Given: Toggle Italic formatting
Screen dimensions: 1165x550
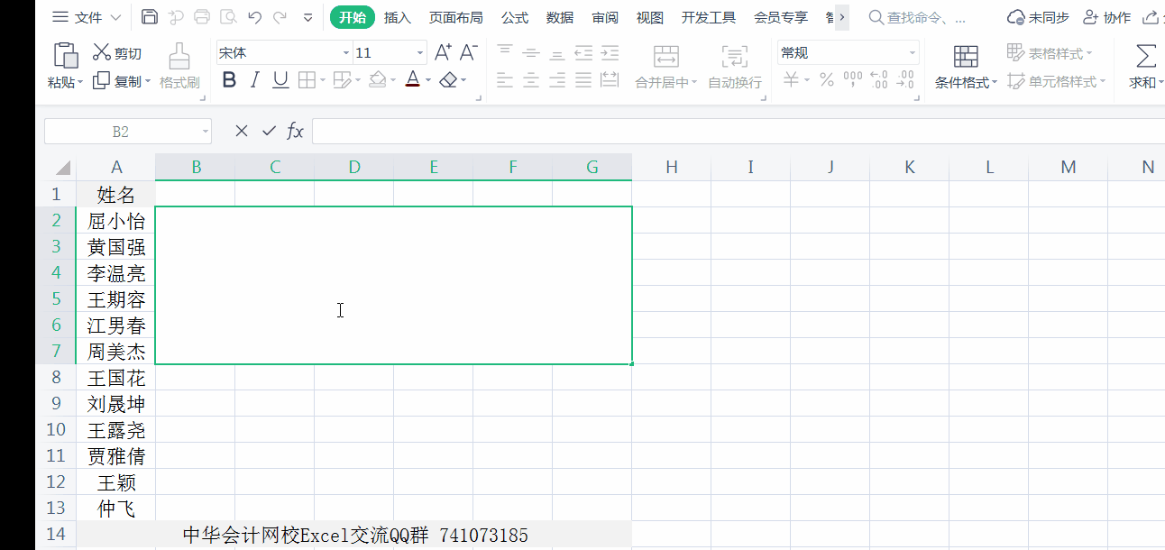Looking at the screenshot, I should tap(254, 80).
